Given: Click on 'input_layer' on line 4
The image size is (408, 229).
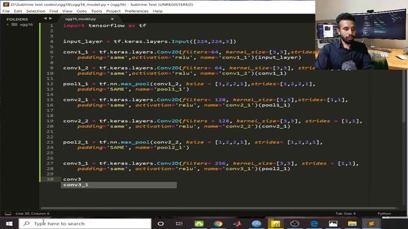Looking at the screenshot, I should (83, 41).
